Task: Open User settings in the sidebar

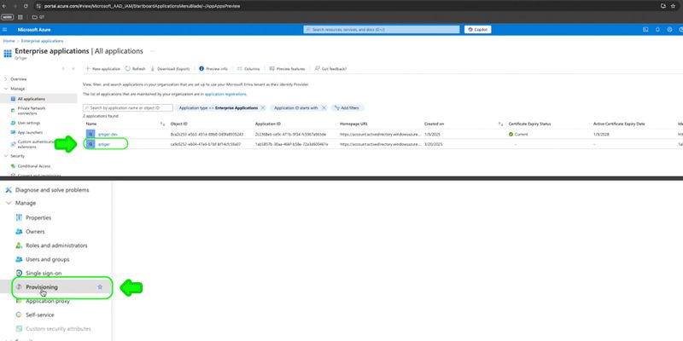Action: 26,123
